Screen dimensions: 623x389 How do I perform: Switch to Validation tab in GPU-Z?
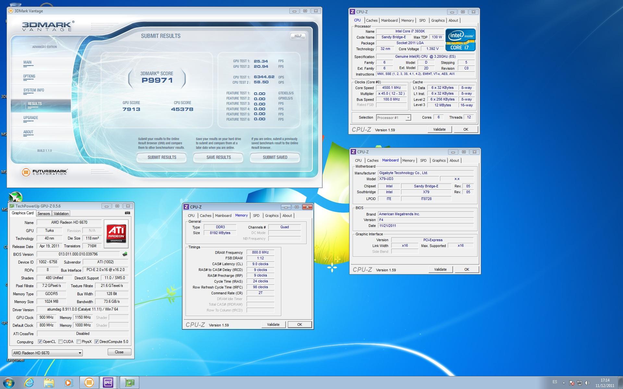(x=61, y=214)
